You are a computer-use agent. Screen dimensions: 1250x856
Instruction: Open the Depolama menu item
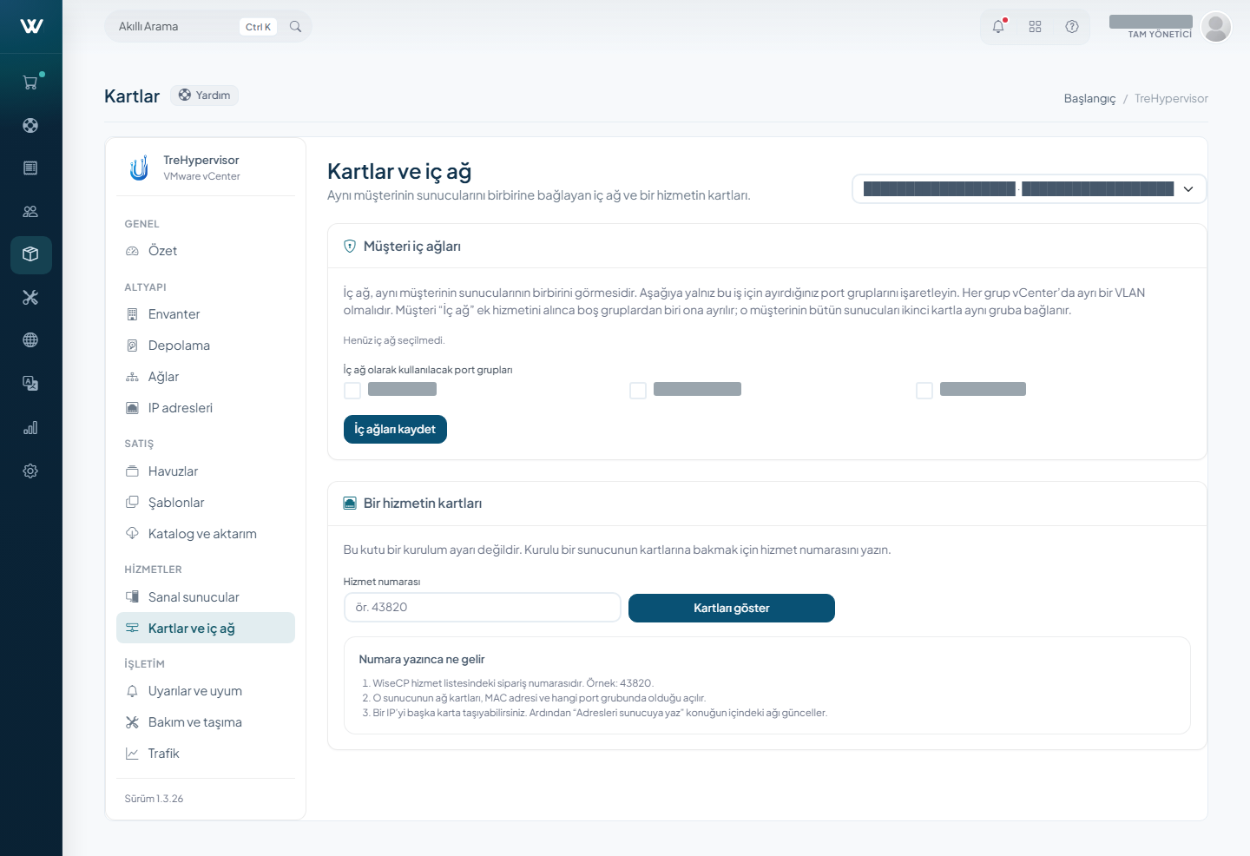pyautogui.click(x=206, y=346)
